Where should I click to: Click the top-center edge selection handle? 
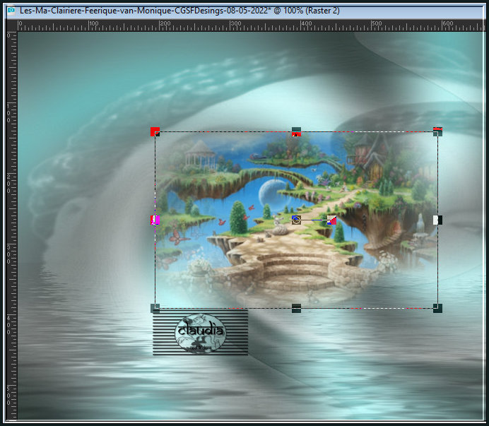296,131
